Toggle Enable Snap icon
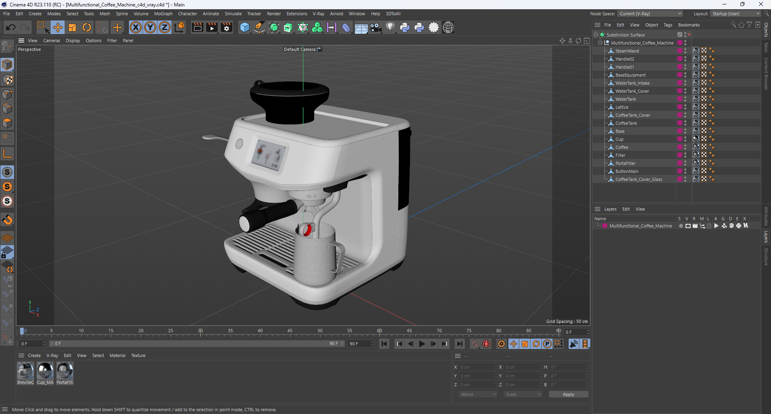 [x=7, y=172]
